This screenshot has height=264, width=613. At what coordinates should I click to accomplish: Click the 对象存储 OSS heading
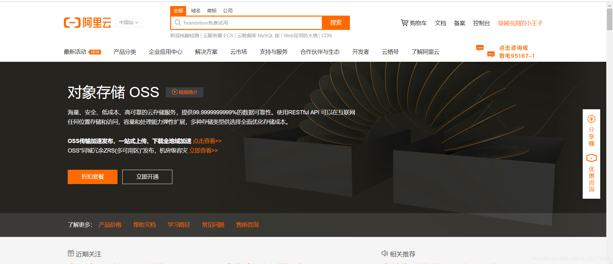point(113,92)
